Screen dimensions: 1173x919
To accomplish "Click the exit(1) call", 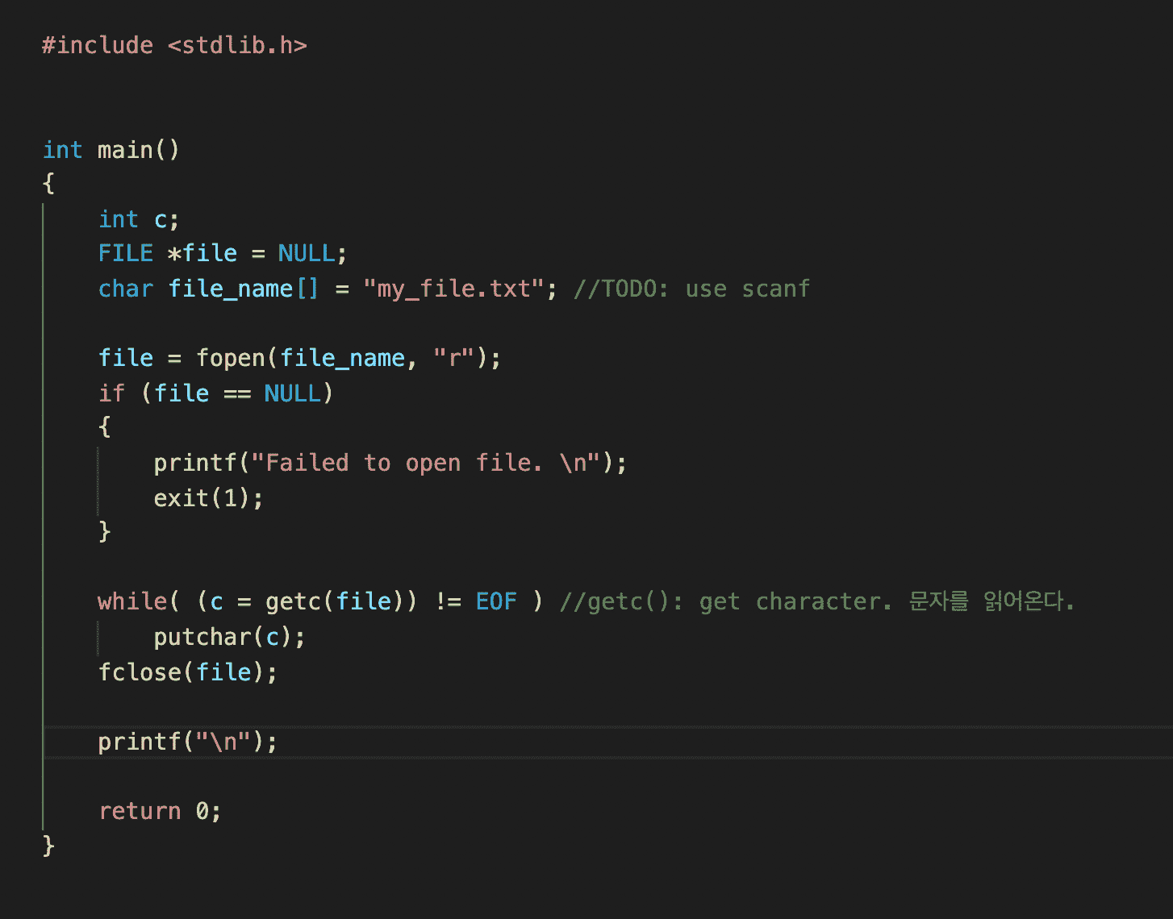I will [208, 498].
